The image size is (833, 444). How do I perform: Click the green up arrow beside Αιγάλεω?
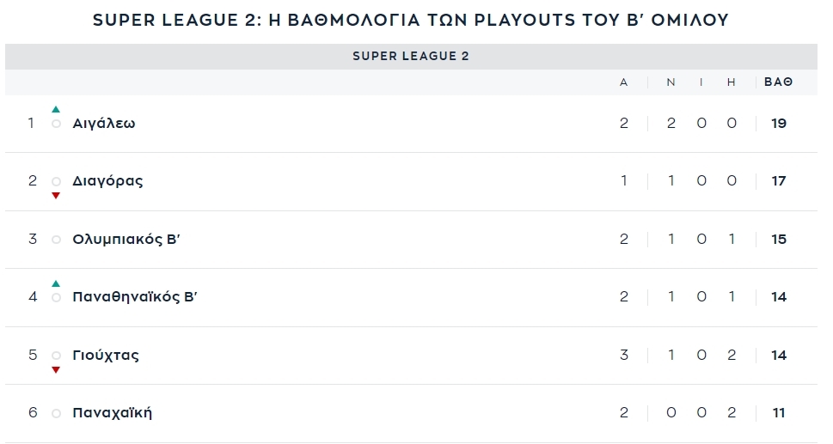(x=56, y=109)
